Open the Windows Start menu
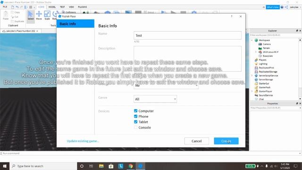 tap(5, 166)
